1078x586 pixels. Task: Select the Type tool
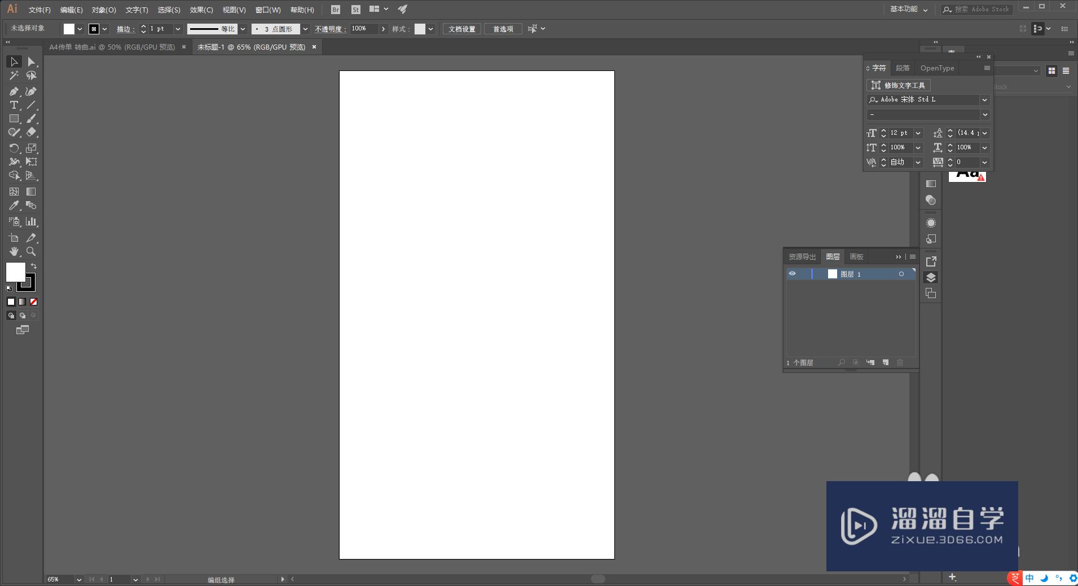[x=14, y=105]
